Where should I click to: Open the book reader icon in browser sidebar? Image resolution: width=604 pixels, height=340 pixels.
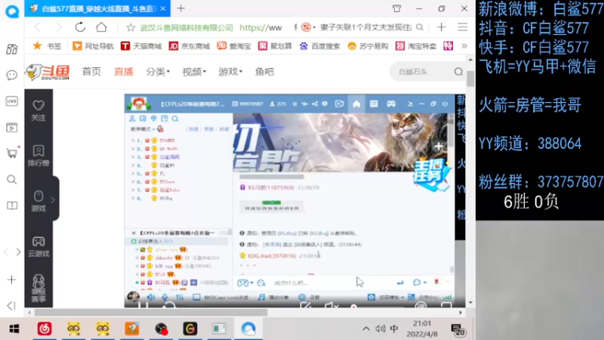pyautogui.click(x=12, y=206)
